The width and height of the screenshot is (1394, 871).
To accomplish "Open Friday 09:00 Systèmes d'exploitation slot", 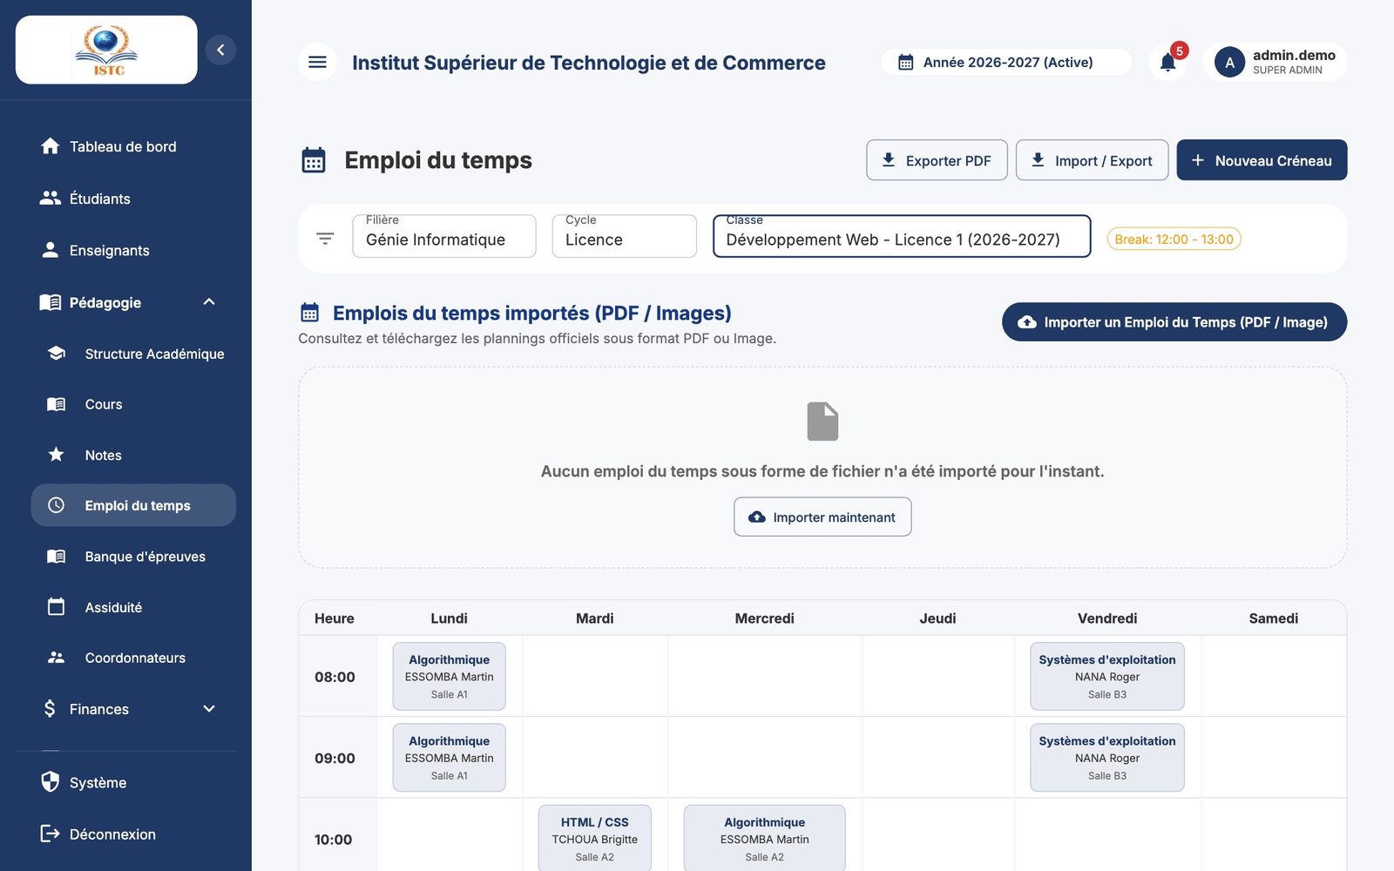I will click(x=1107, y=758).
